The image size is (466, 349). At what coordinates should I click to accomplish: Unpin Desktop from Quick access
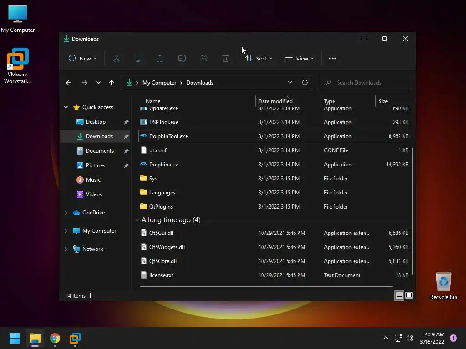pyautogui.click(x=127, y=122)
